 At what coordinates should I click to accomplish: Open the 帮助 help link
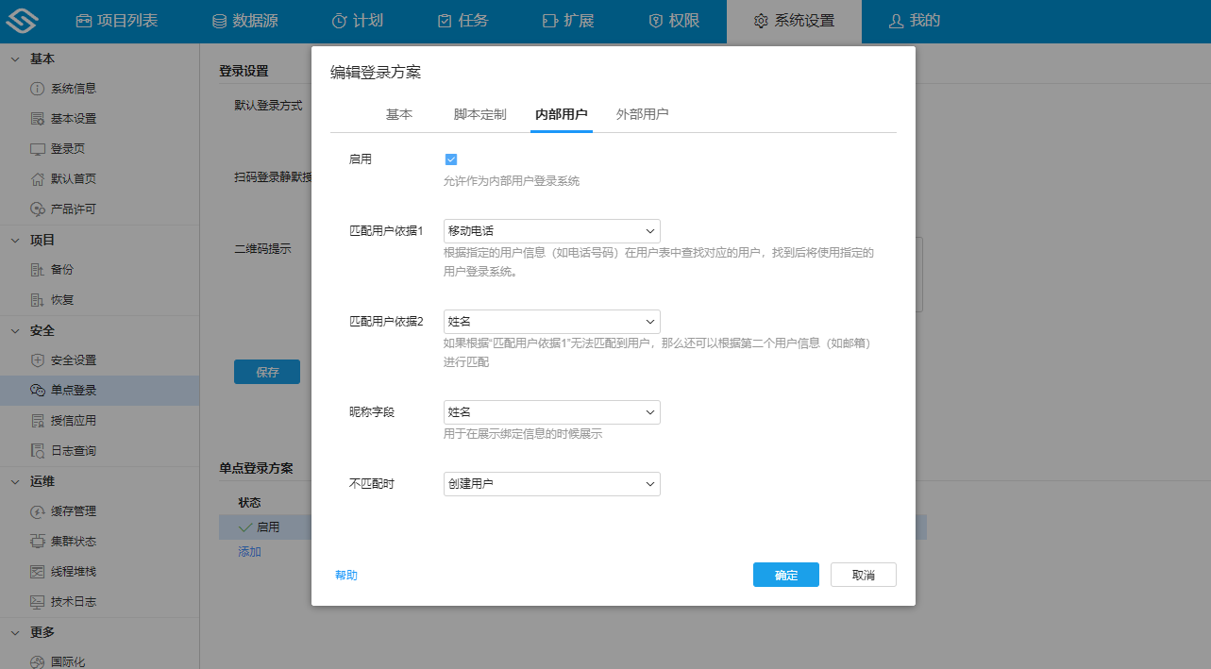click(x=345, y=574)
